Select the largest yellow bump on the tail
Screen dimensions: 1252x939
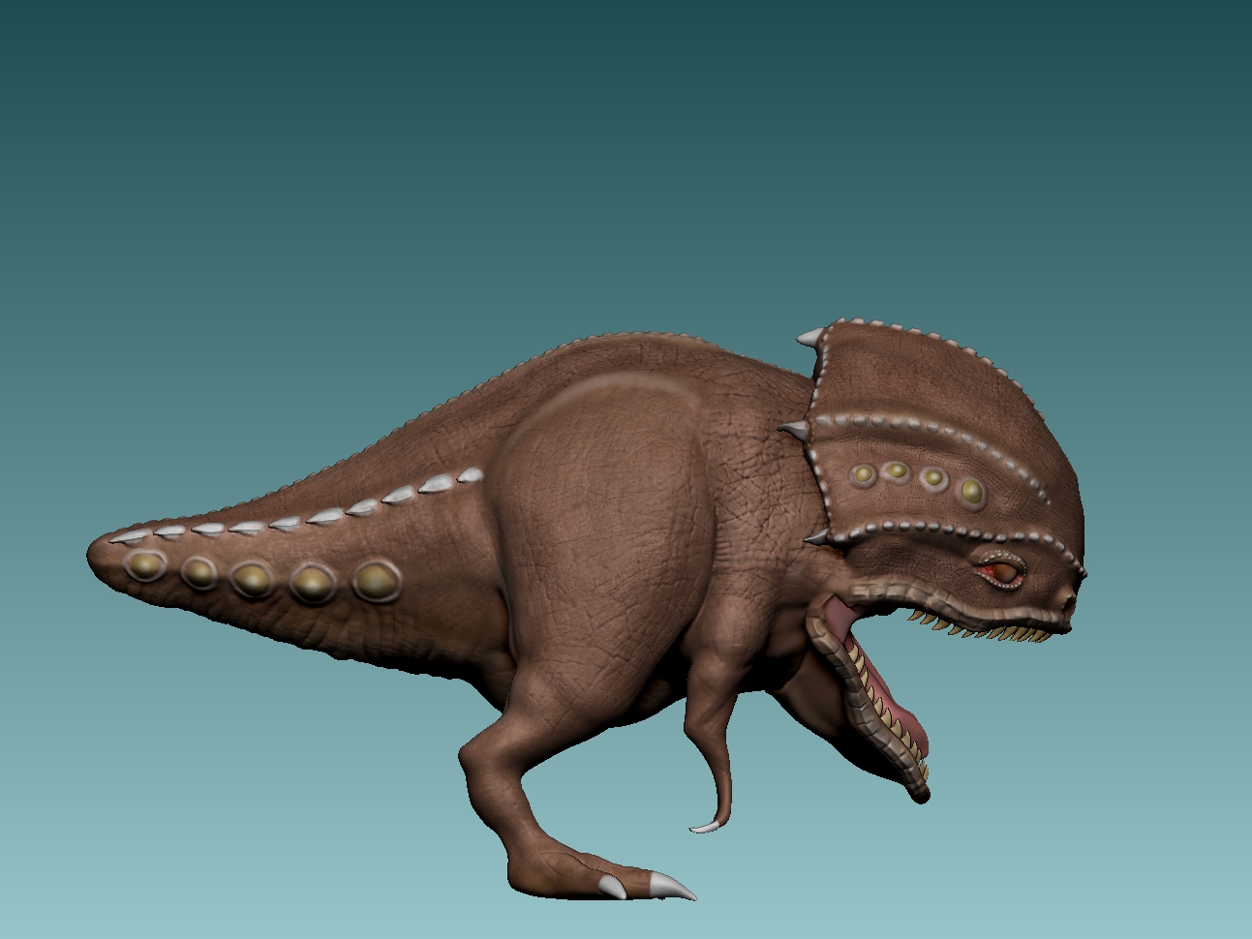point(376,581)
